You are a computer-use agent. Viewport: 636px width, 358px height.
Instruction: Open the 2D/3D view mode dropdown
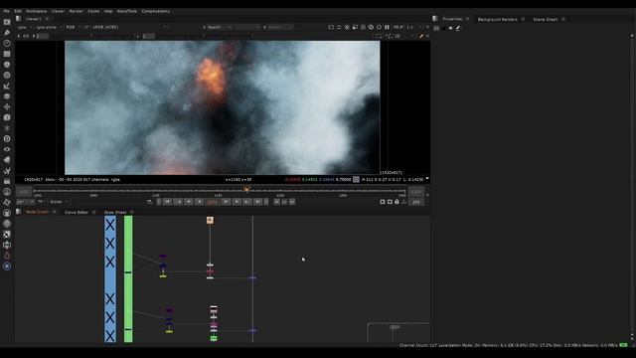click(x=403, y=36)
